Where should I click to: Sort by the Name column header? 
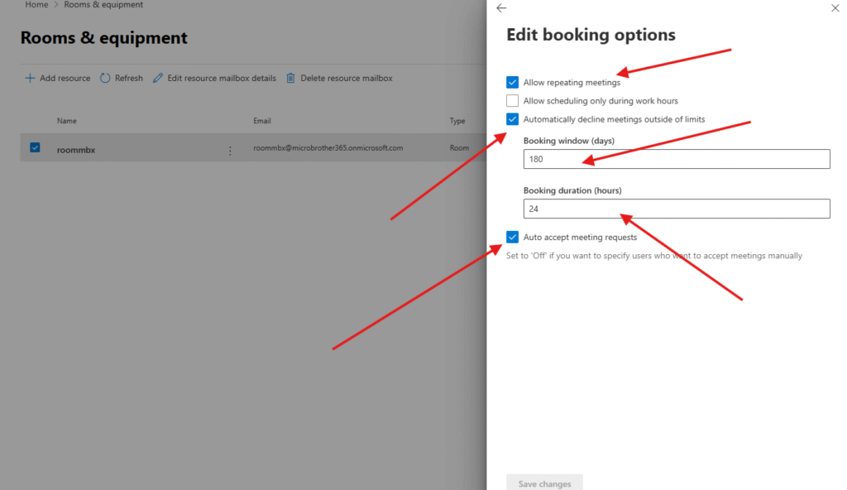[x=66, y=121]
